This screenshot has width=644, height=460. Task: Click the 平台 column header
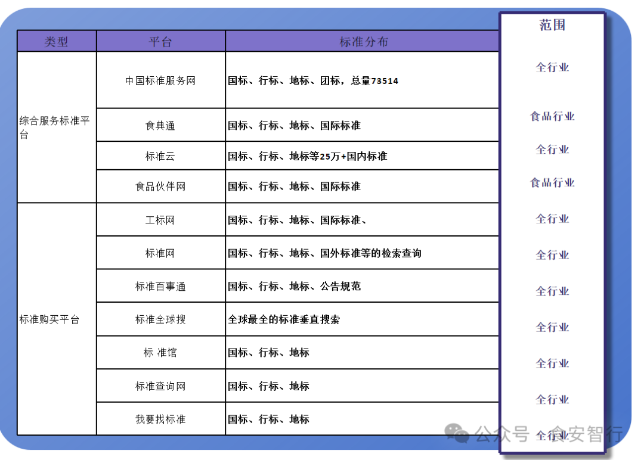pyautogui.click(x=160, y=42)
